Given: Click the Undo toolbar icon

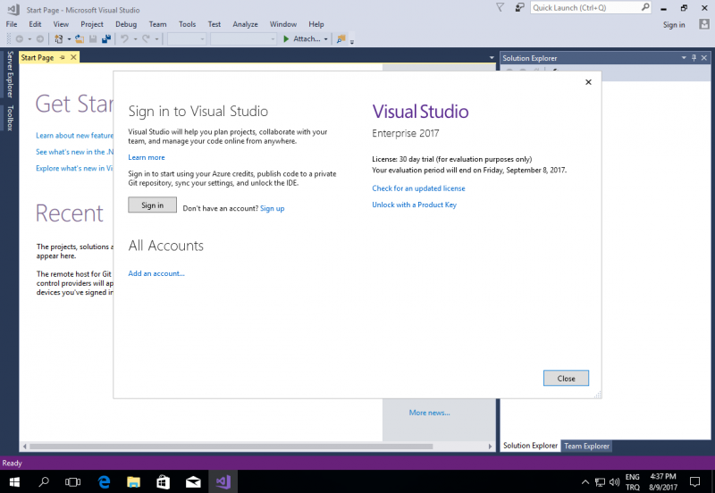Looking at the screenshot, I should click(124, 39).
